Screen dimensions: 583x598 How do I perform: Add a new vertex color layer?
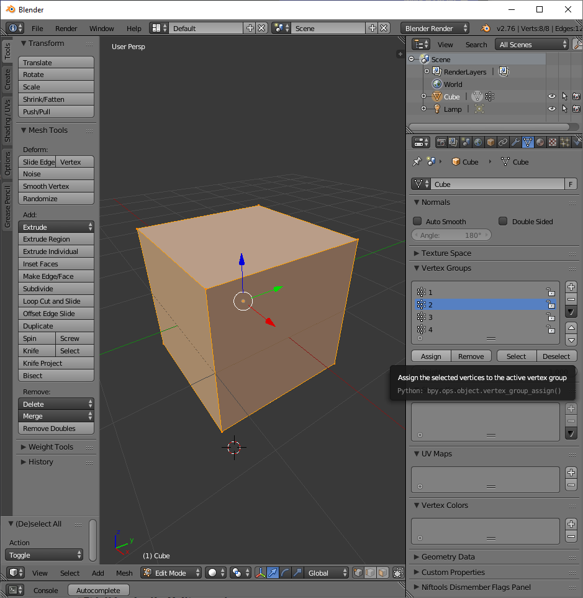pos(571,524)
